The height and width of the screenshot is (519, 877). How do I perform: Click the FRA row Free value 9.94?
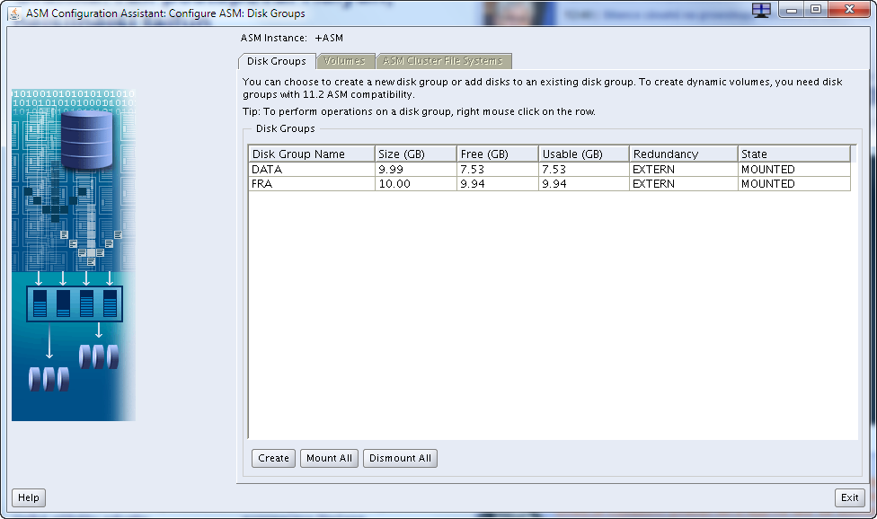[498, 184]
